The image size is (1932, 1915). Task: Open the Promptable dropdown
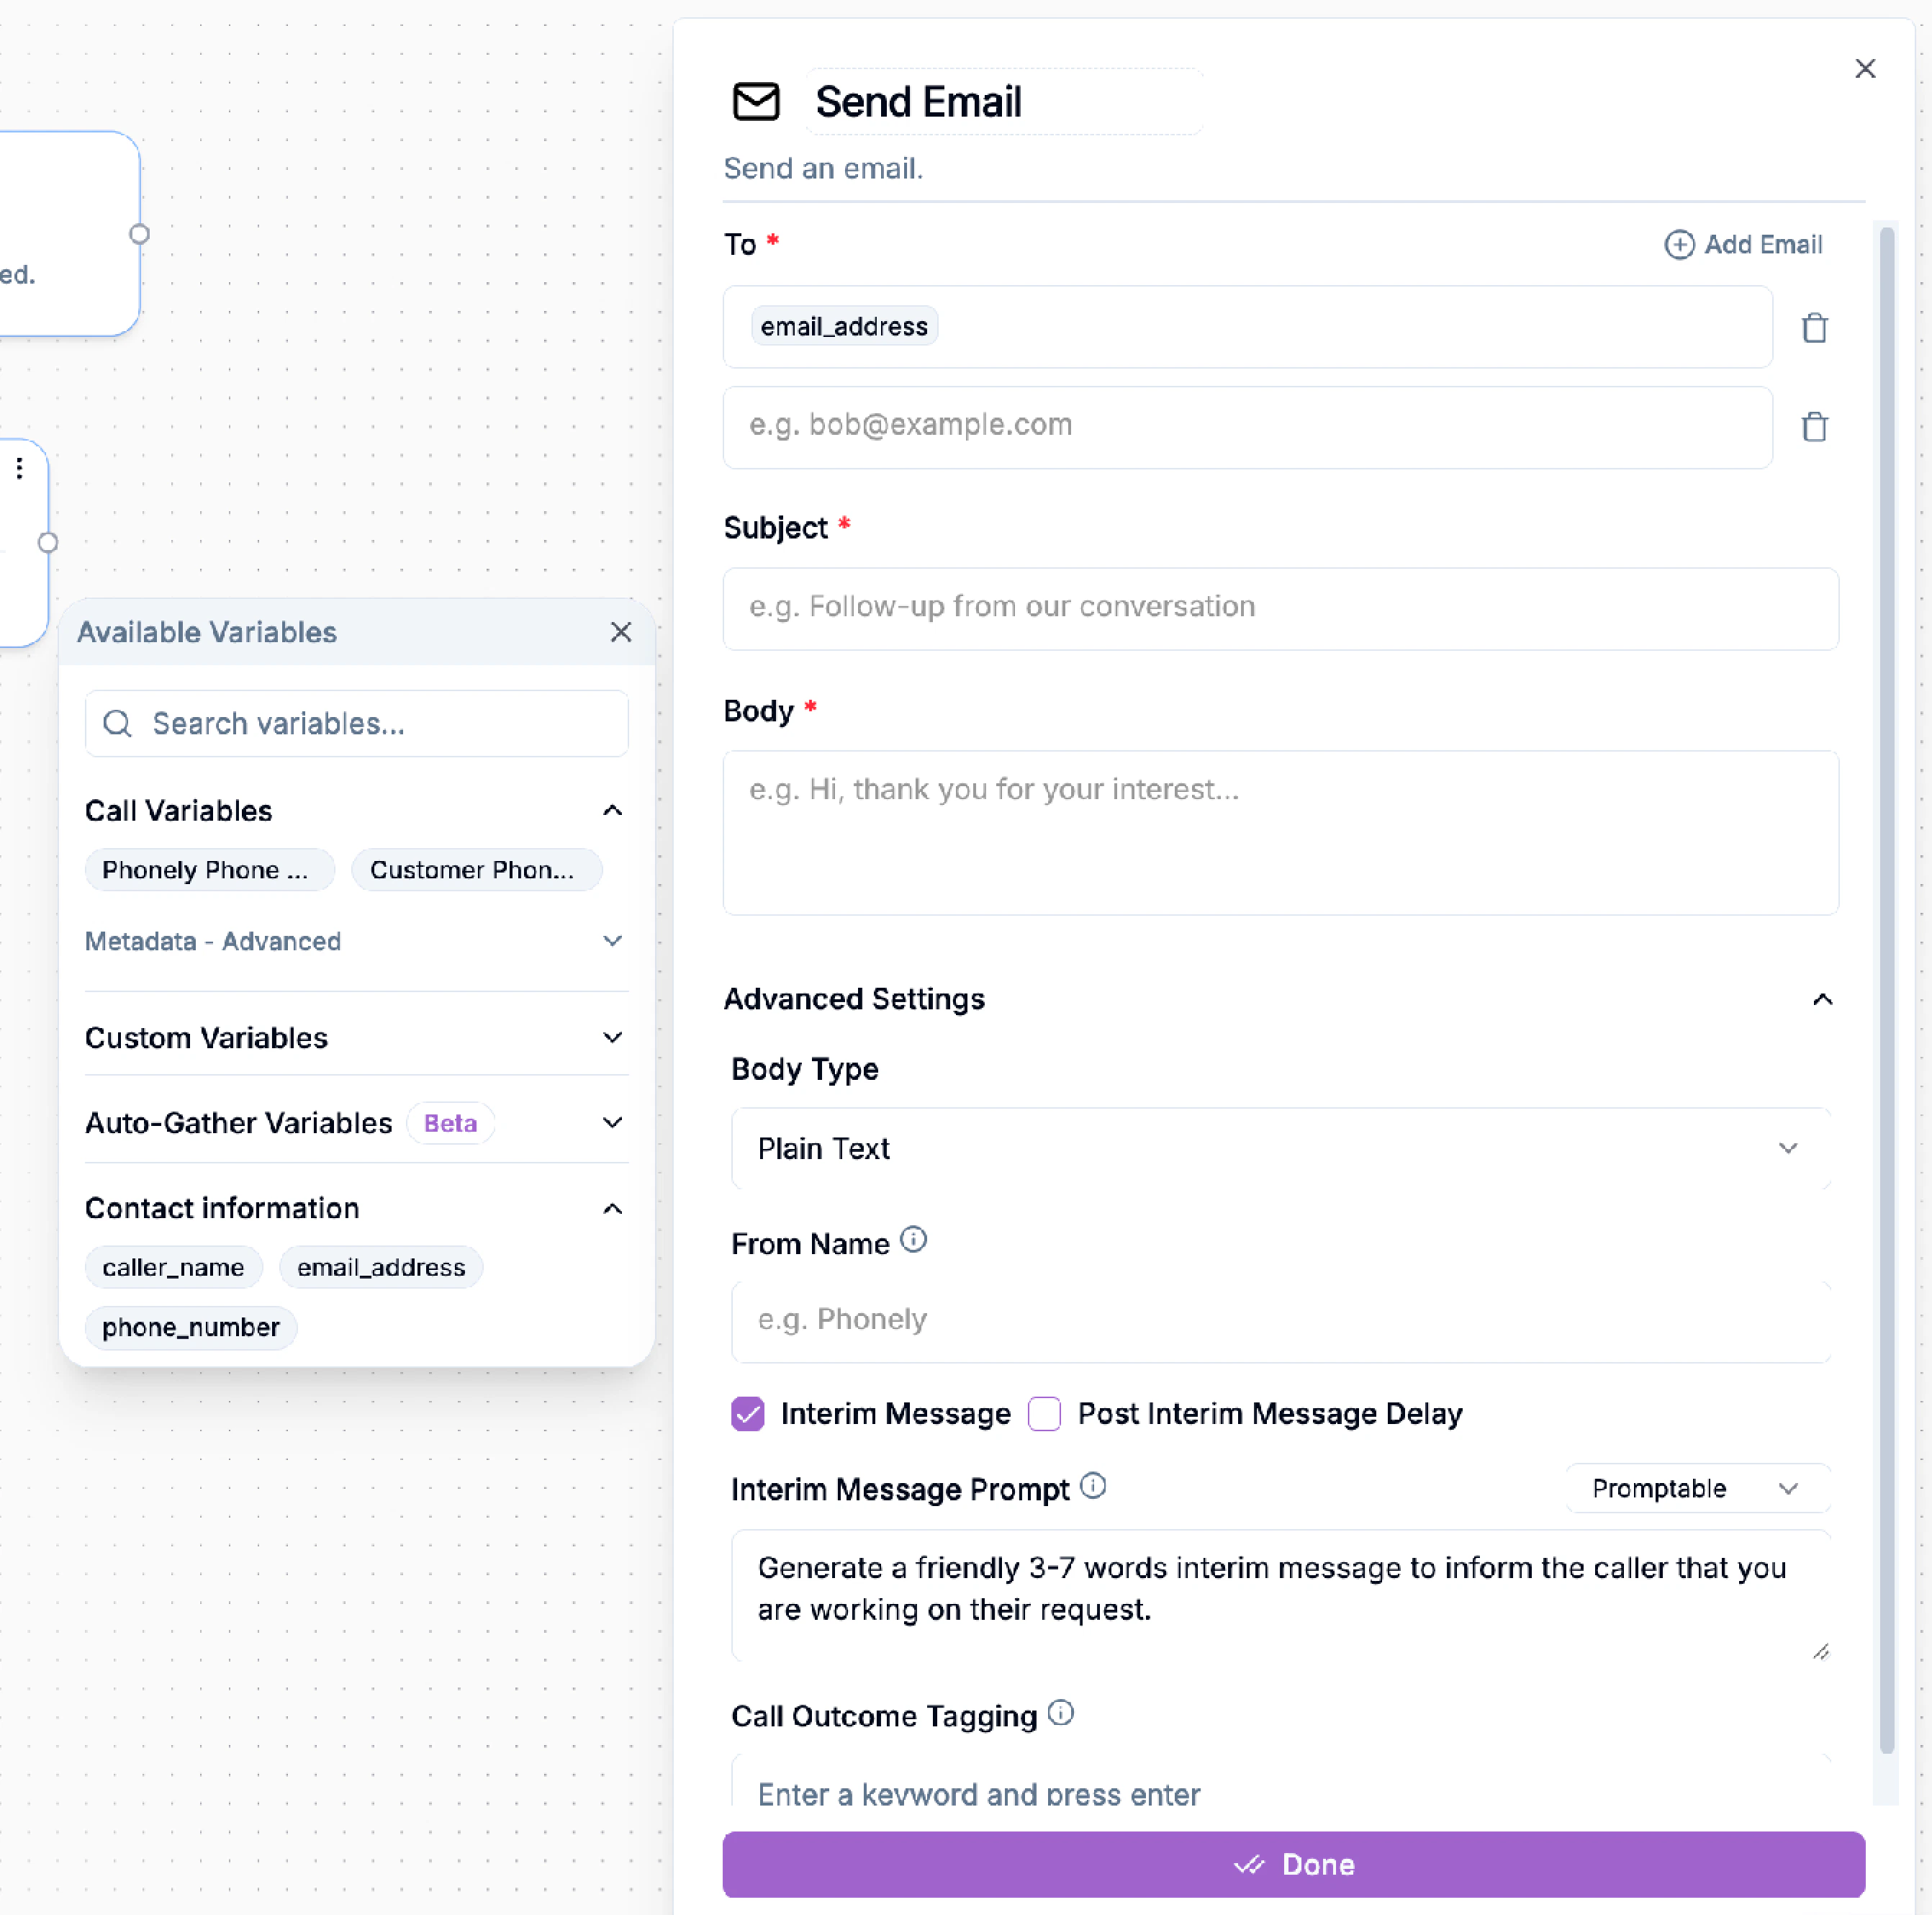tap(1696, 1488)
